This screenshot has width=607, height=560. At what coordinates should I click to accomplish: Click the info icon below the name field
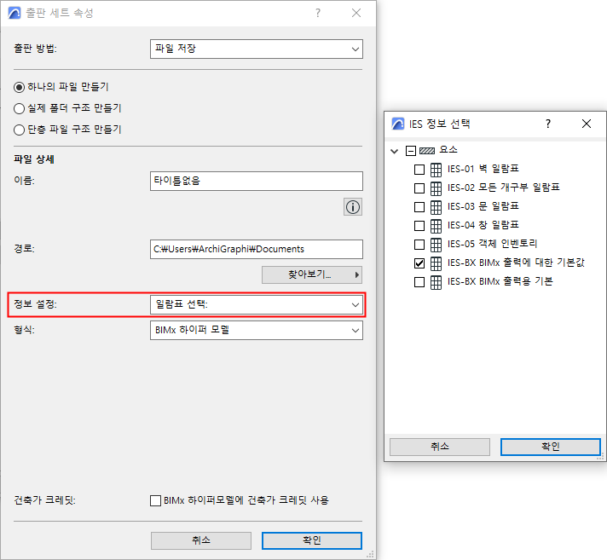point(353,207)
